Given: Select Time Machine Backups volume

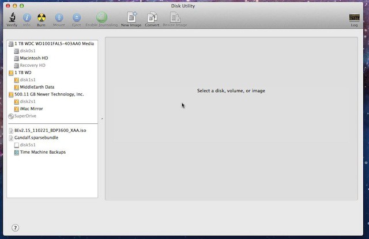Looking at the screenshot, I should 43,152.
